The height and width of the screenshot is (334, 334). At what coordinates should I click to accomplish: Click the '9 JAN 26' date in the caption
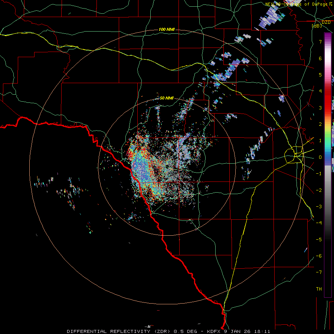[237, 331]
